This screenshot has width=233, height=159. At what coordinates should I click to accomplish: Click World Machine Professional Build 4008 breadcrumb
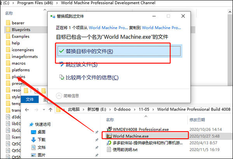[194, 110]
